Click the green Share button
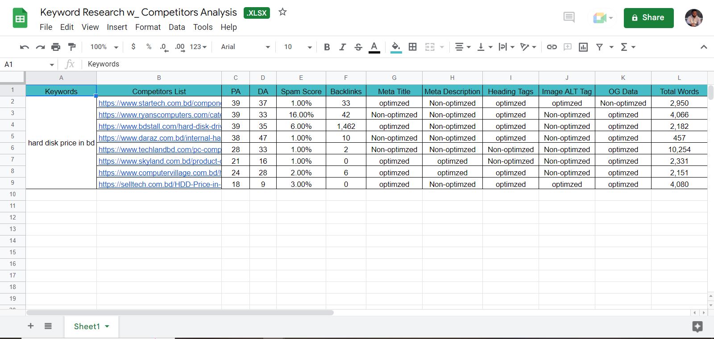The height and width of the screenshot is (339, 714). click(x=648, y=18)
